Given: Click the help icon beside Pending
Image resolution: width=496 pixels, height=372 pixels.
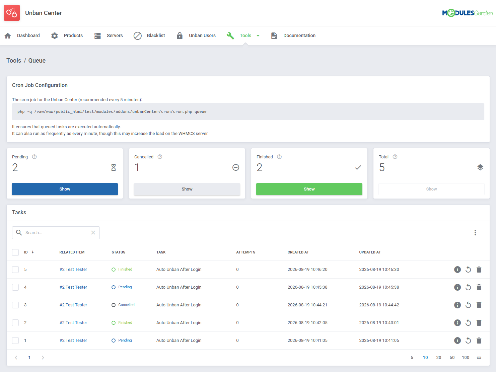Looking at the screenshot, I should coord(34,157).
